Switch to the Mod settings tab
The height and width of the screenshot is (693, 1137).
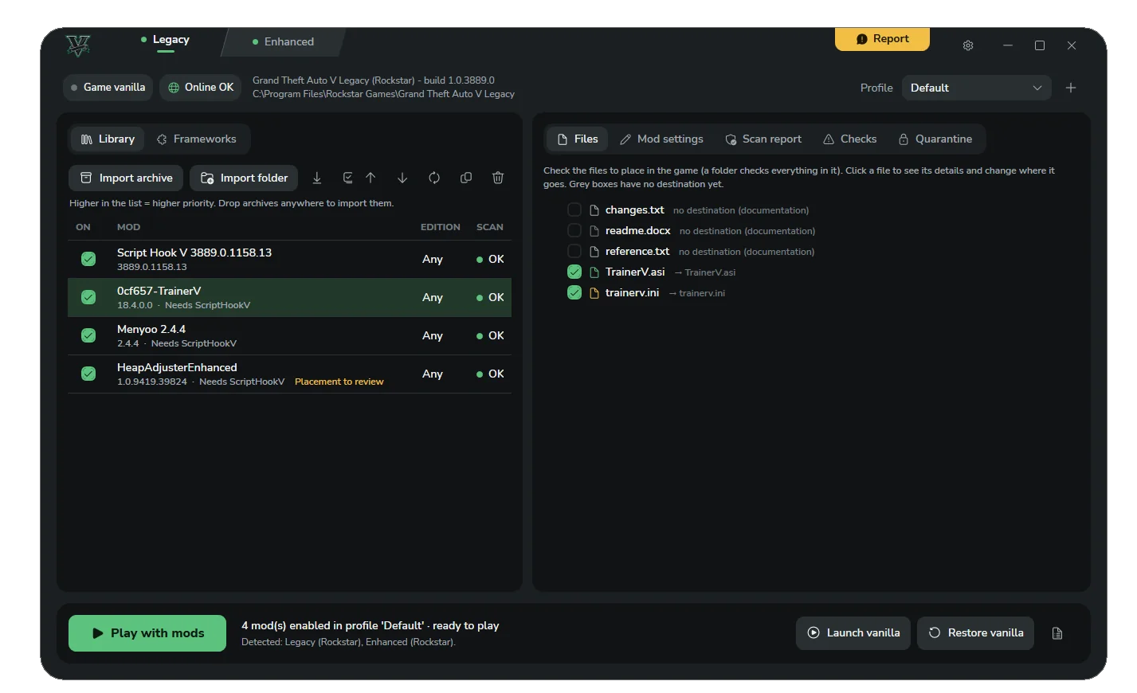pyautogui.click(x=661, y=139)
